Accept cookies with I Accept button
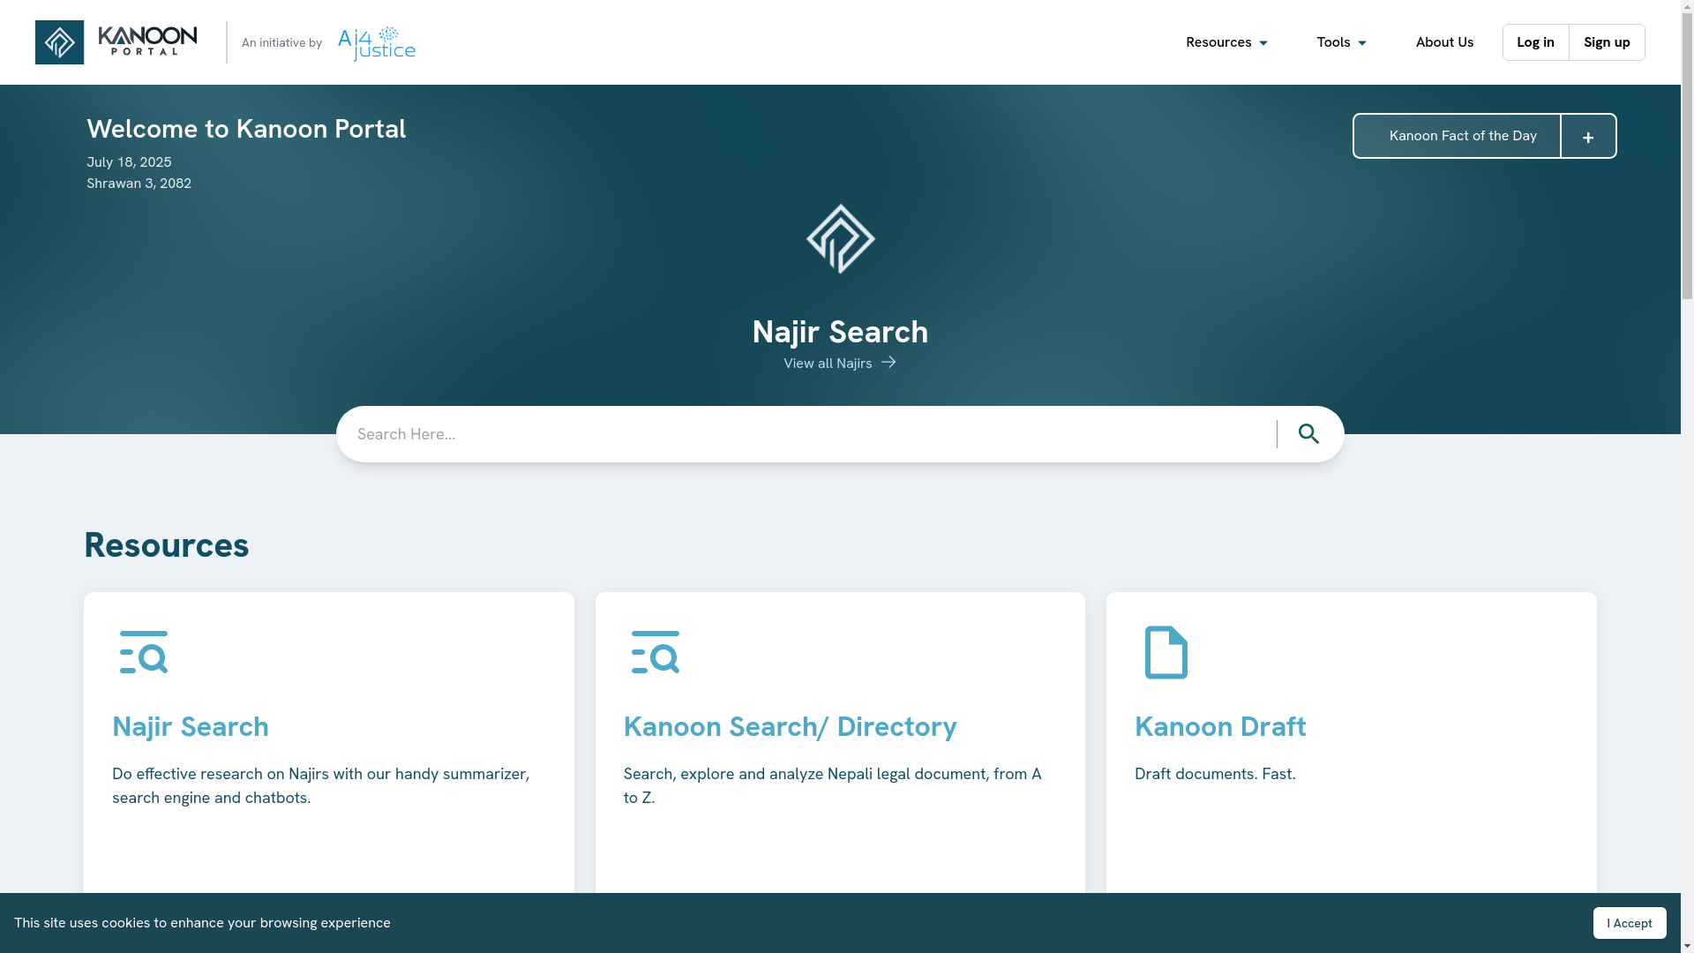Viewport: 1694px width, 953px height. click(x=1630, y=923)
